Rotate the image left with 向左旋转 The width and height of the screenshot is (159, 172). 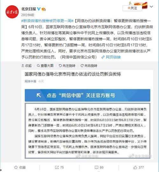(x=67, y=66)
